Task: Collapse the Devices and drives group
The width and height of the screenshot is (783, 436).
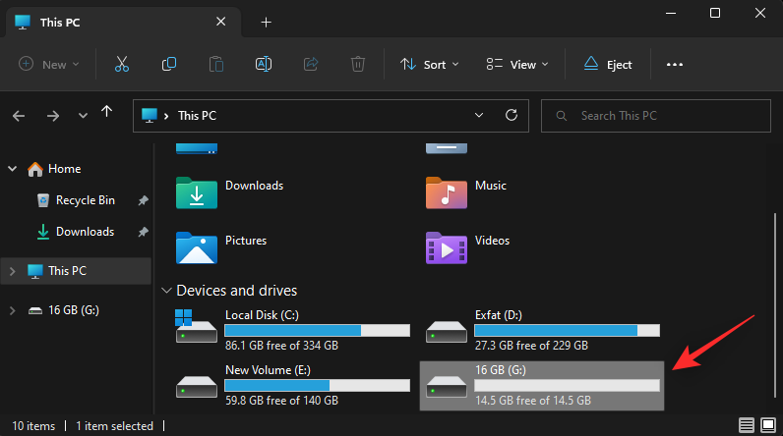Action: [164, 291]
